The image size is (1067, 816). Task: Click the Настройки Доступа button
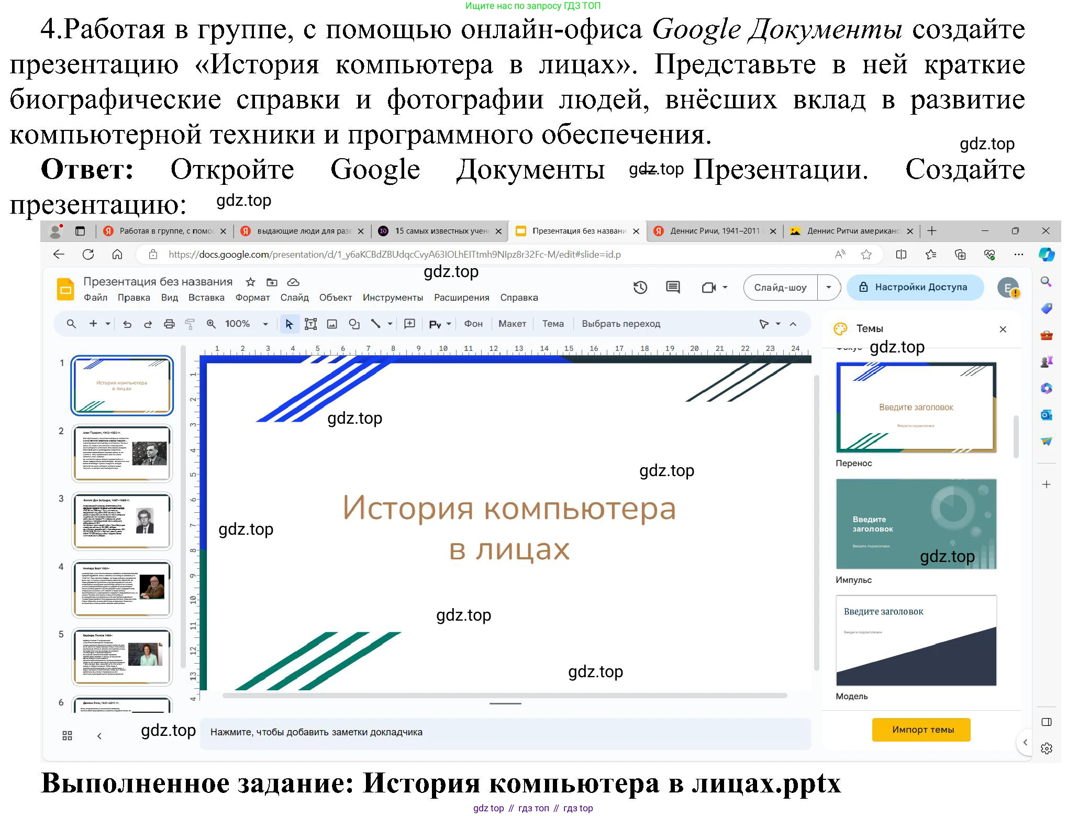(914, 288)
